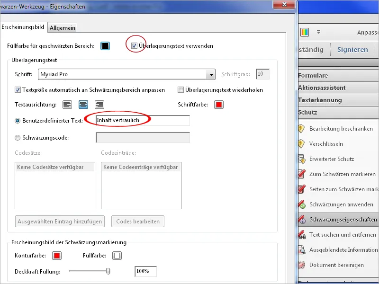The image size is (379, 284).
Task: Select Keine Codesätze verfügbar list entry
Action: pyautogui.click(x=55, y=167)
